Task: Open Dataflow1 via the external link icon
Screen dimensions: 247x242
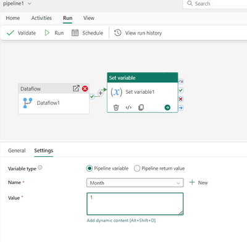Action: click(x=76, y=88)
